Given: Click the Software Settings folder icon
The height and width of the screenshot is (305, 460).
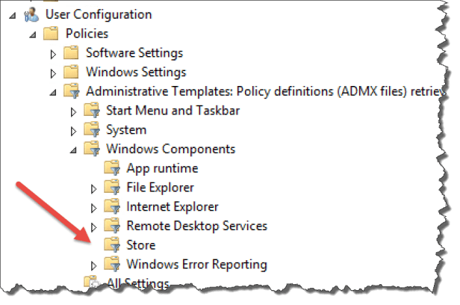Looking at the screenshot, I should point(71,53).
